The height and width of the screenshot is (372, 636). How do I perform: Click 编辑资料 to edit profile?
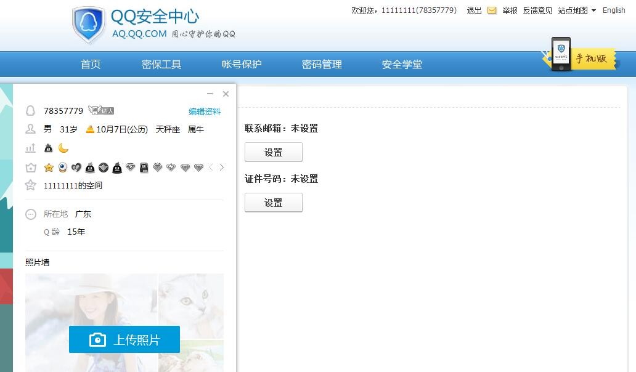(x=205, y=111)
